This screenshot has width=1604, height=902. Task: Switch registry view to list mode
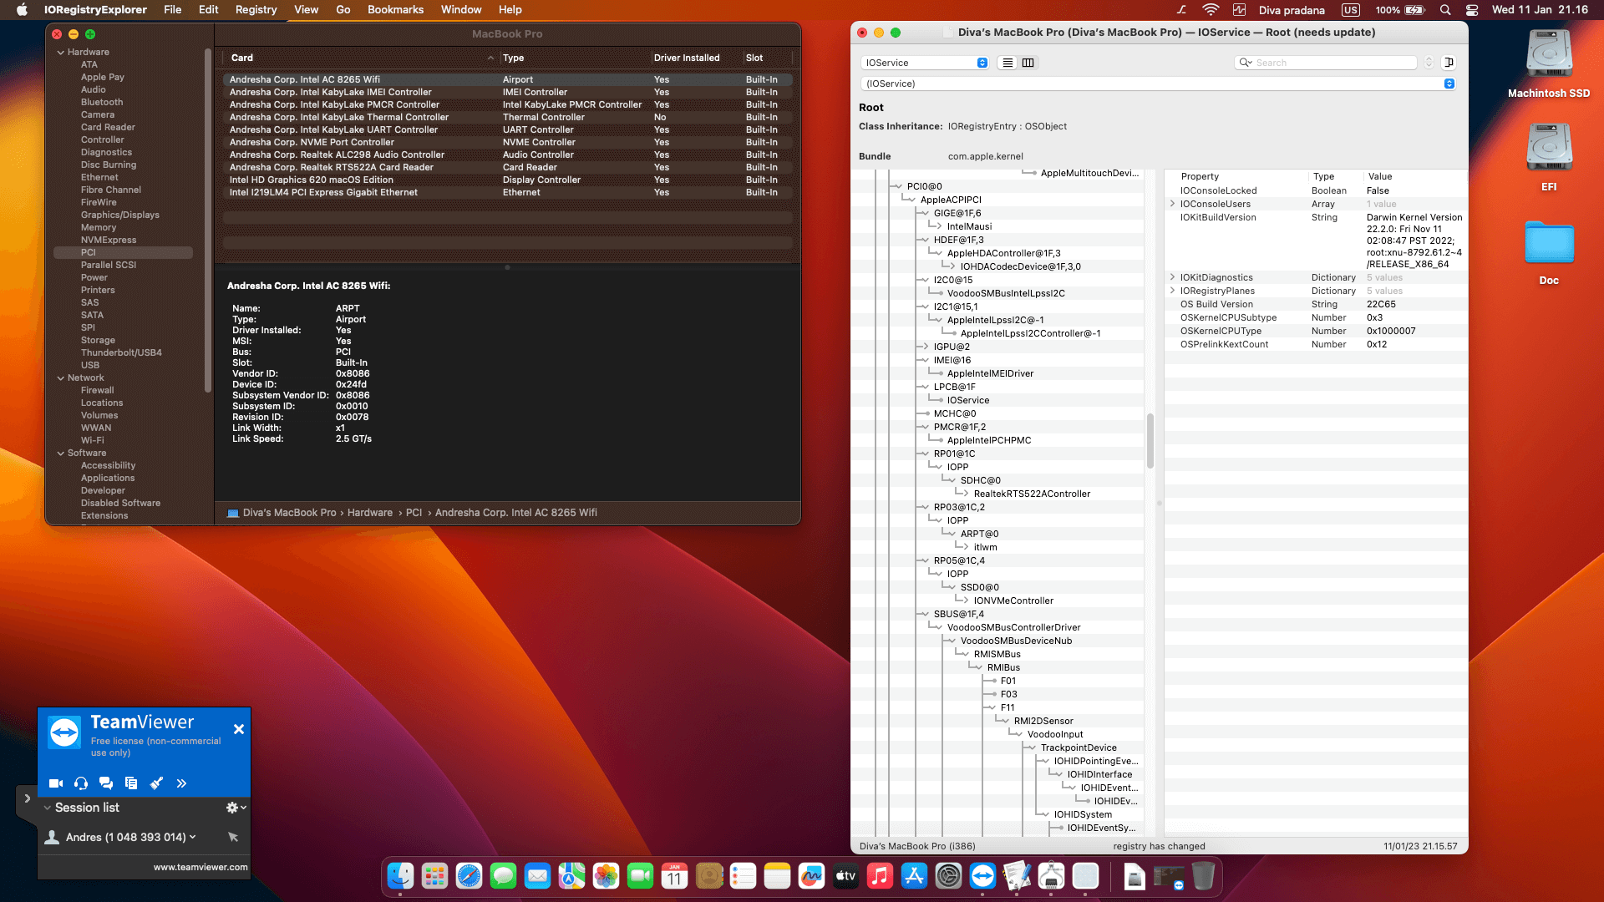[x=1008, y=63]
